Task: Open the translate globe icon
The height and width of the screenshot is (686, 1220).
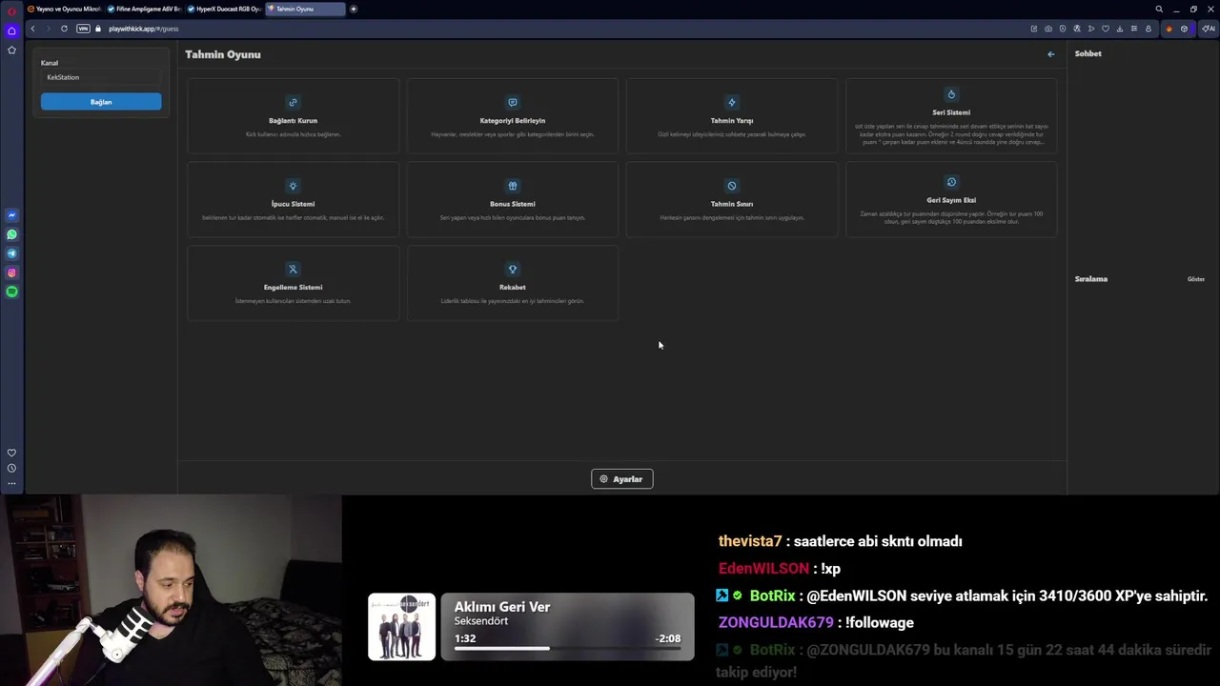Action: pos(1077,29)
